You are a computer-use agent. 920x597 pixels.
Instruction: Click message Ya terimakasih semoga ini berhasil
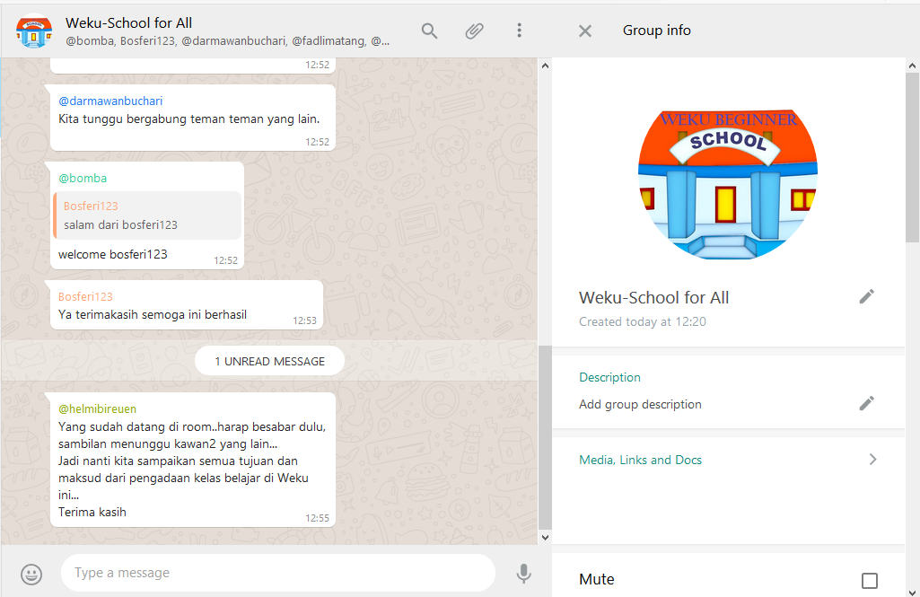152,314
